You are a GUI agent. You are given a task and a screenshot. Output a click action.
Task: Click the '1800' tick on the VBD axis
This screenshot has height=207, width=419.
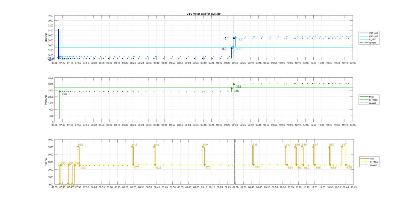pos(51,16)
